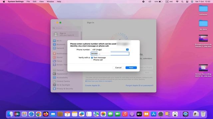Screen dimensions: 213x119
Task: Click the screen recording stop icon in menu bar
Action: point(143,2)
